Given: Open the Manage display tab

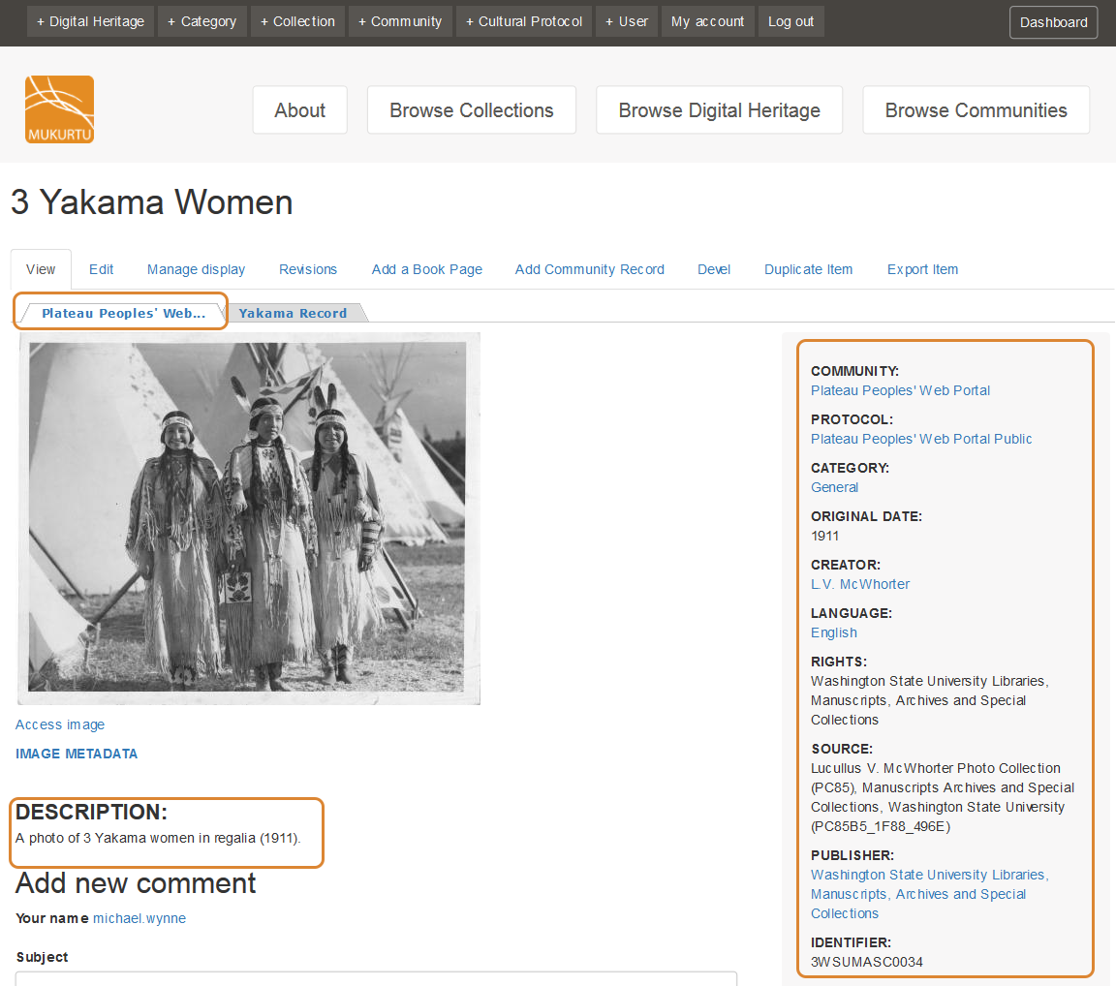Looking at the screenshot, I should [196, 269].
